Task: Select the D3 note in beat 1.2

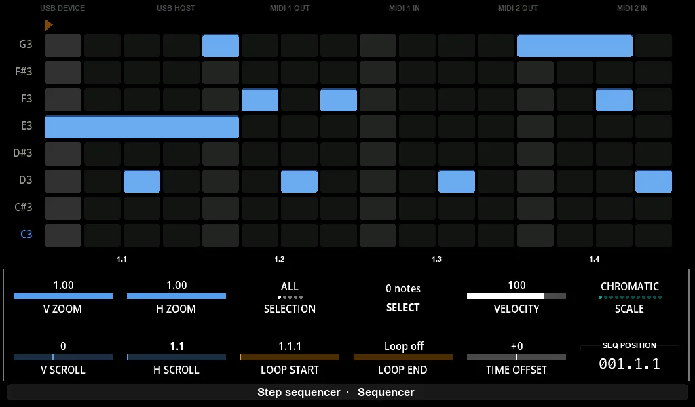Action: click(x=299, y=181)
